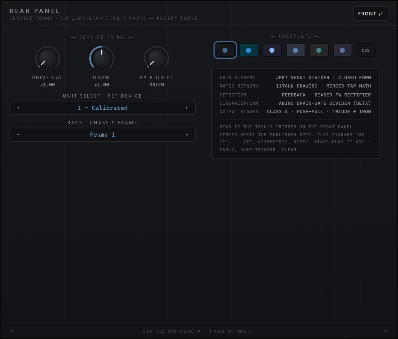The height and width of the screenshot is (339, 398).
Task: Select the slate-gray faceplate with blue dot
Action: (295, 50)
